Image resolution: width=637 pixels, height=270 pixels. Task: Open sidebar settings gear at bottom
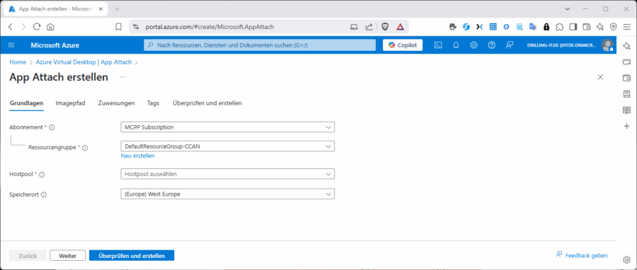(x=626, y=259)
